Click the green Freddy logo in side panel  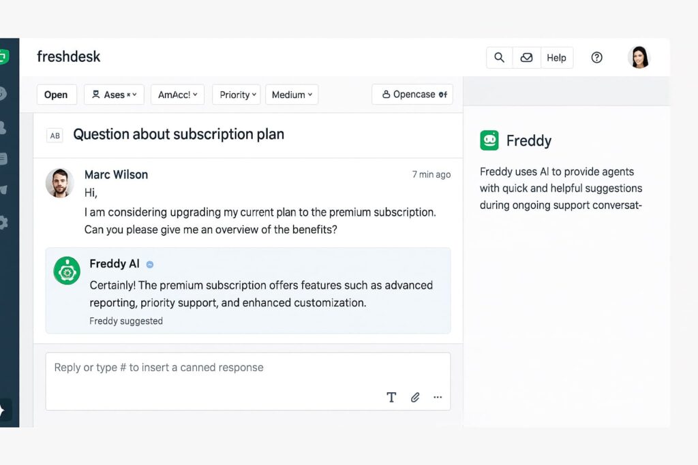489,140
